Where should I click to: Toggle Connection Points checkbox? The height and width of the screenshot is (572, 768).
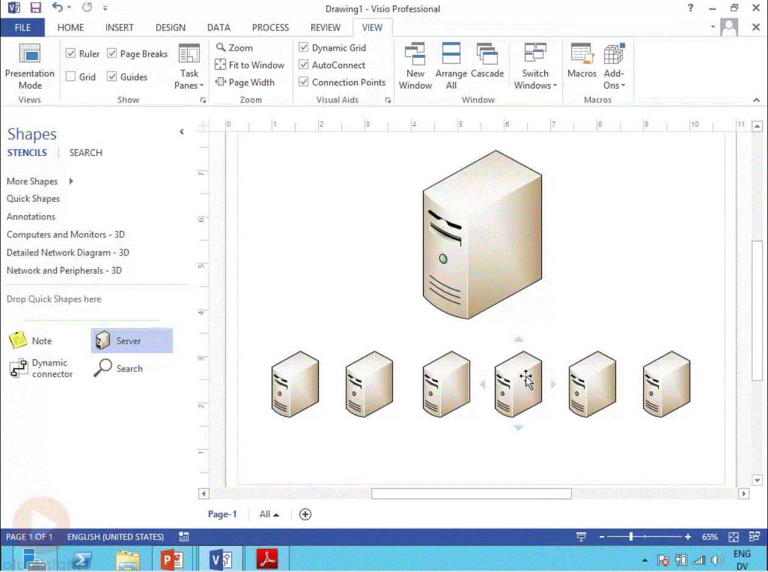coord(304,82)
